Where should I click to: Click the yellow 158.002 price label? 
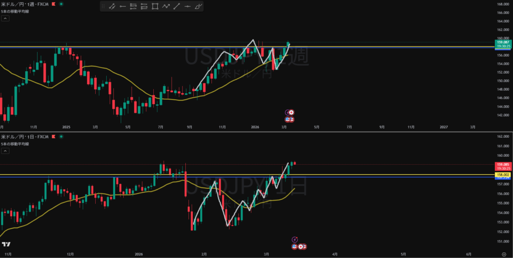[x=502, y=174]
